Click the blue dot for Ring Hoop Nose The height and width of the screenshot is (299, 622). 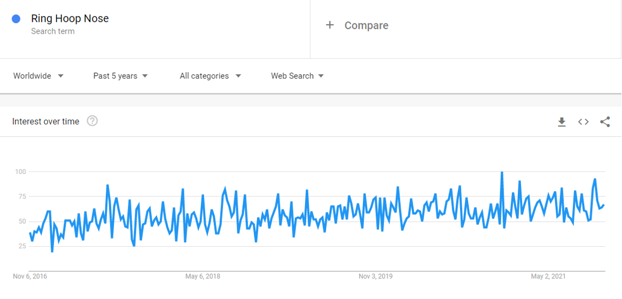16,19
